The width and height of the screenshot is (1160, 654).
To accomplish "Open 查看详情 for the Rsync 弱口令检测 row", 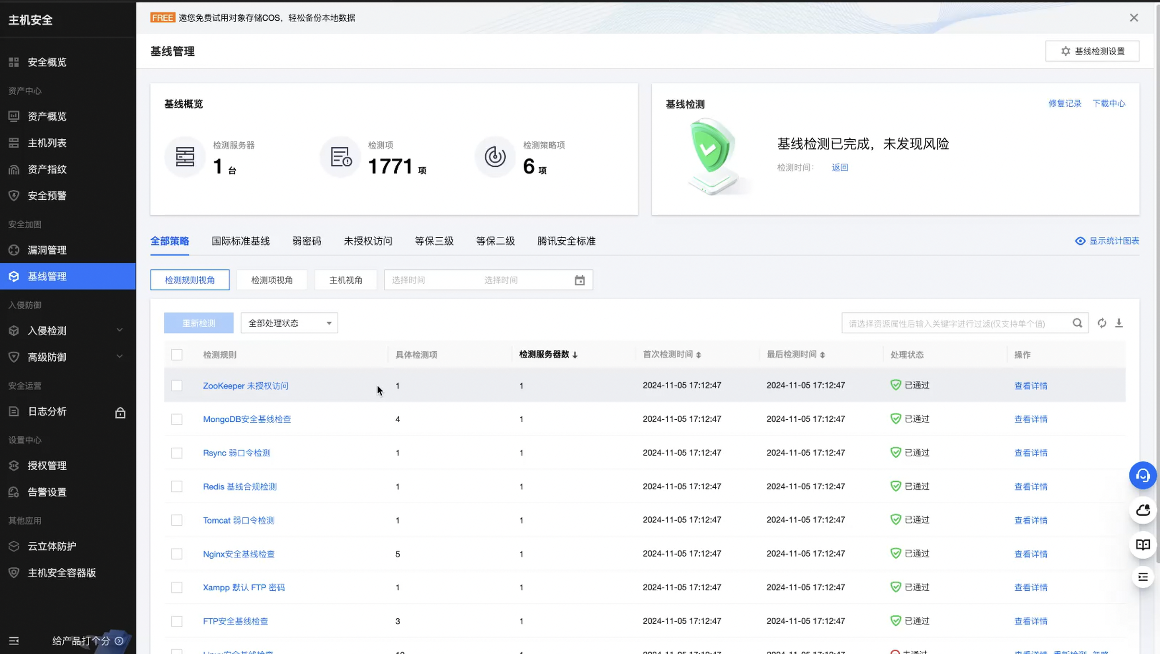I will tap(1030, 453).
